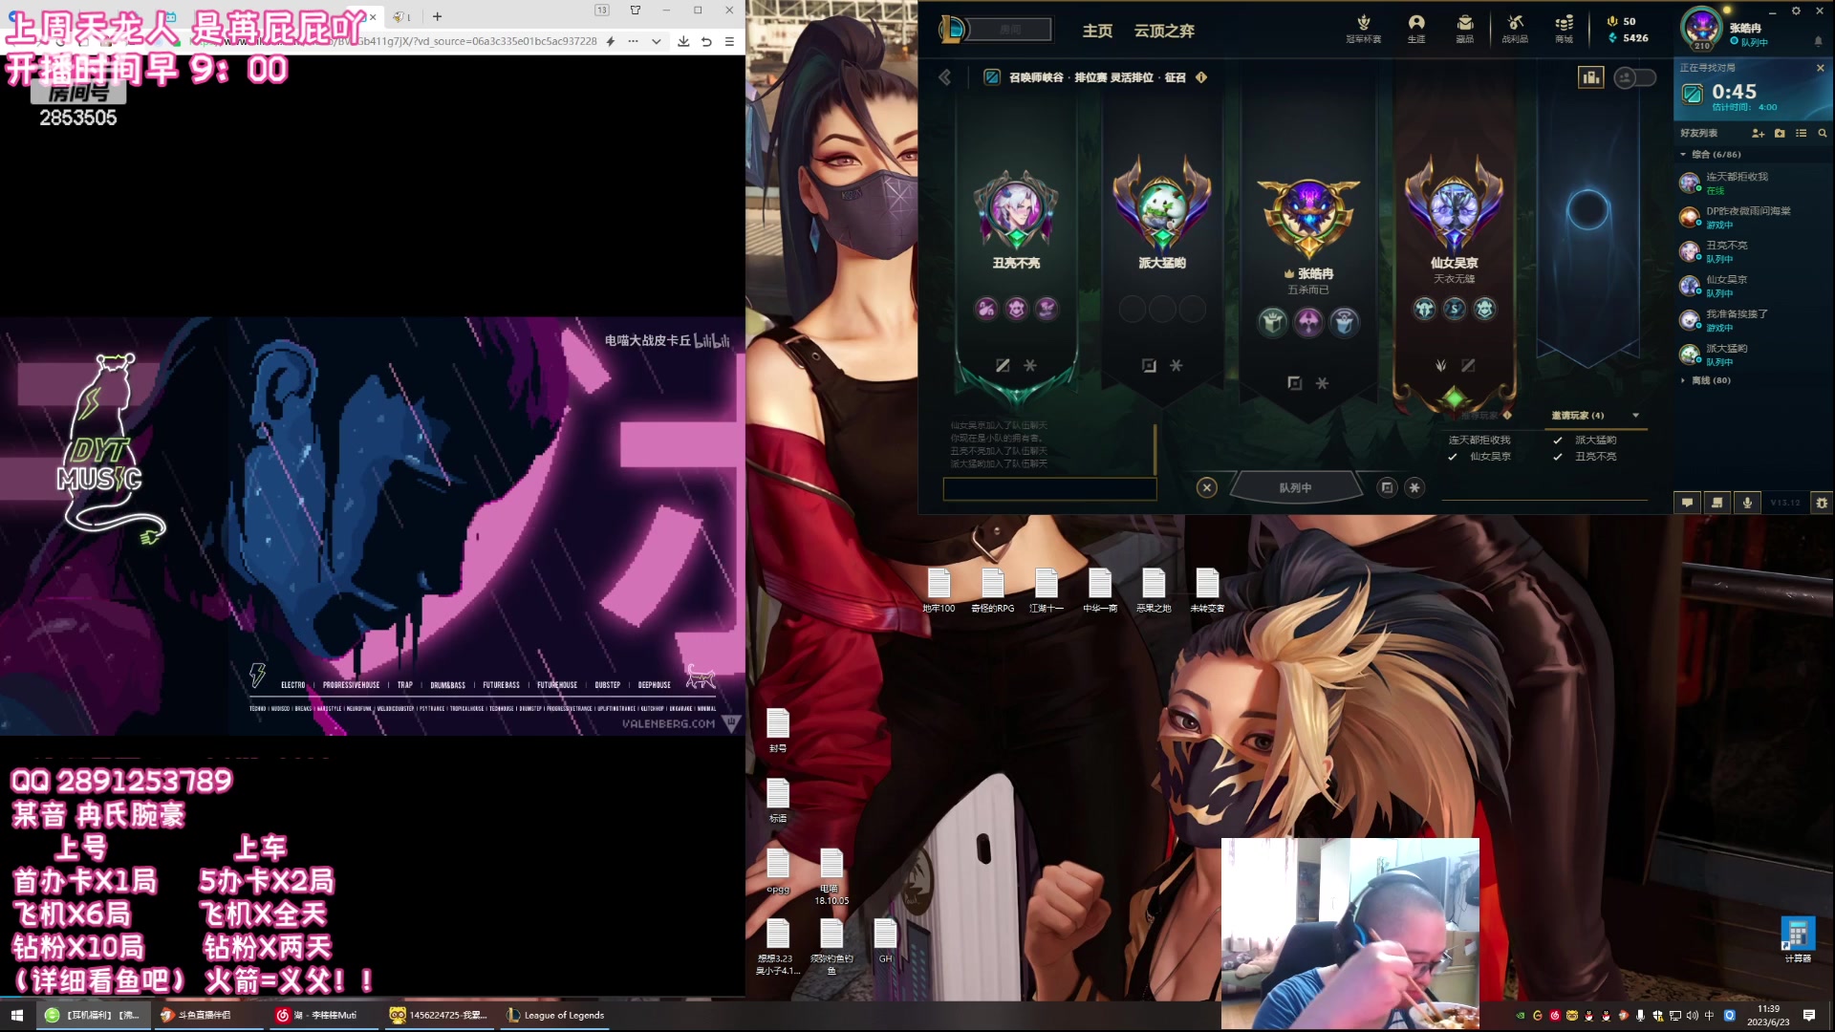Viewport: 1835px width, 1032px height.
Task: Click the browser undo/restore arrow icon
Action: point(706,41)
